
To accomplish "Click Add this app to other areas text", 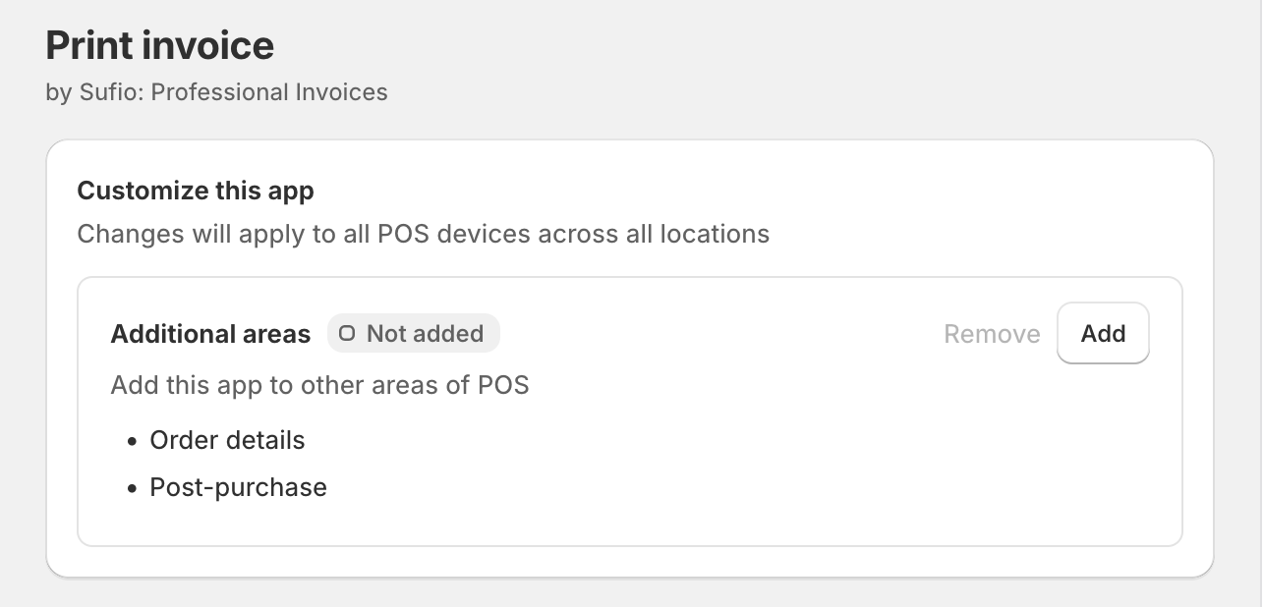I will pyautogui.click(x=319, y=385).
